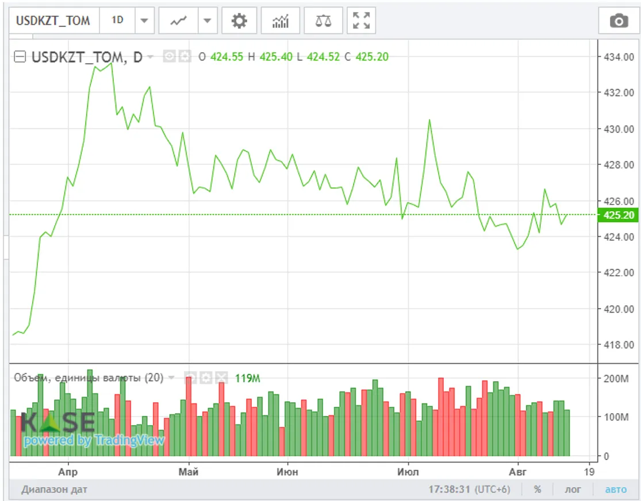The image size is (641, 501).
Task: Take a chart snapshot with camera icon
Action: point(619,21)
